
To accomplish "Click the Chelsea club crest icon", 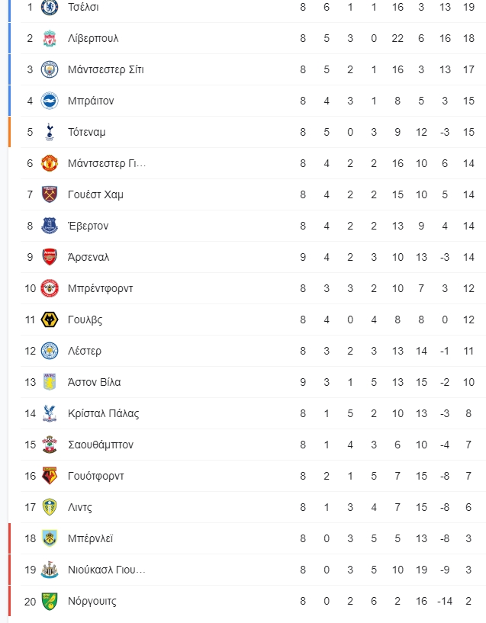I will 50,7.
